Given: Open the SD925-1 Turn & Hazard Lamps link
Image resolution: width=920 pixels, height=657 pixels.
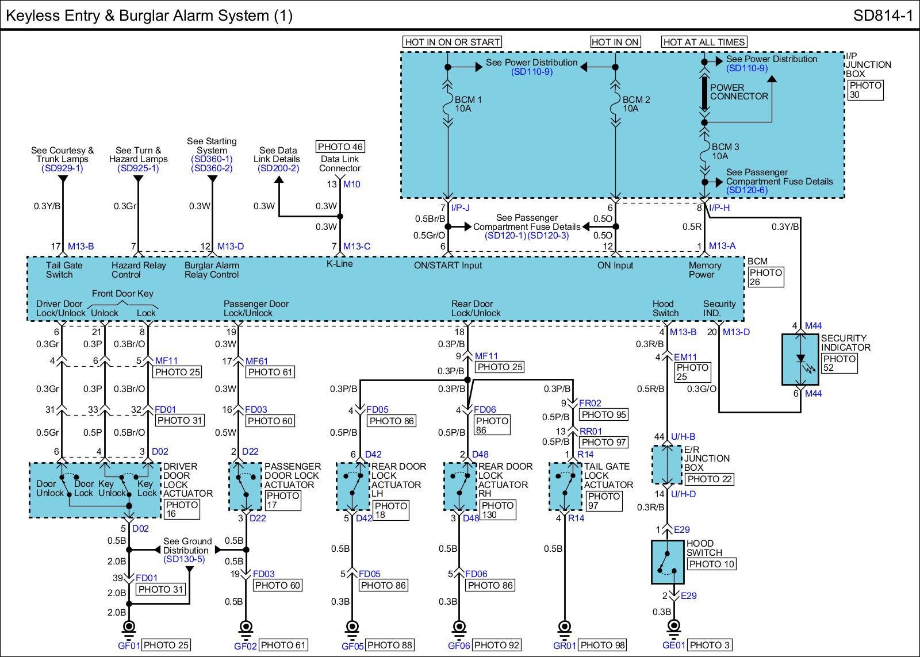Looking at the screenshot, I should pyautogui.click(x=138, y=168).
